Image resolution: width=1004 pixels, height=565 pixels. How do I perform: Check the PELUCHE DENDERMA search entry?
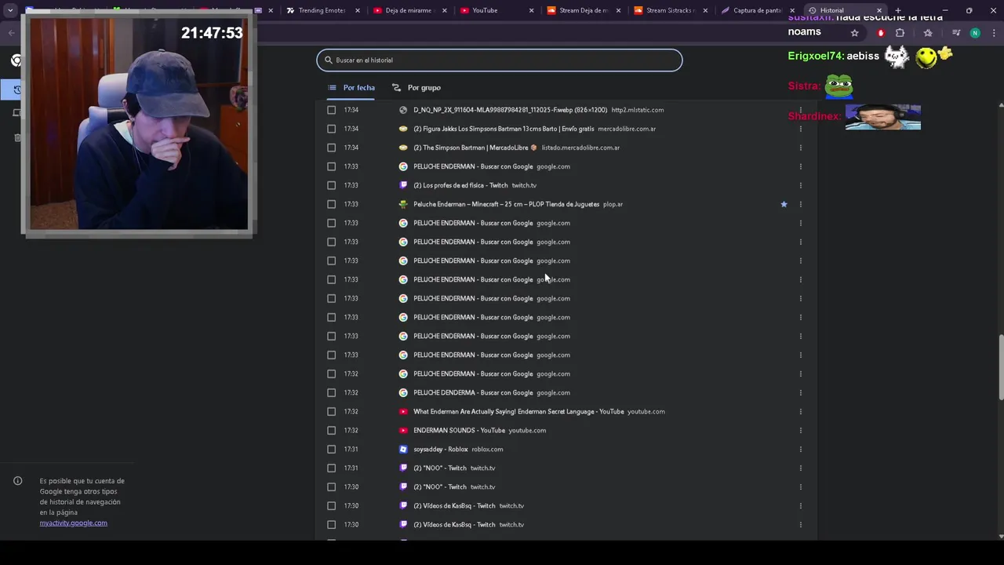point(331,392)
